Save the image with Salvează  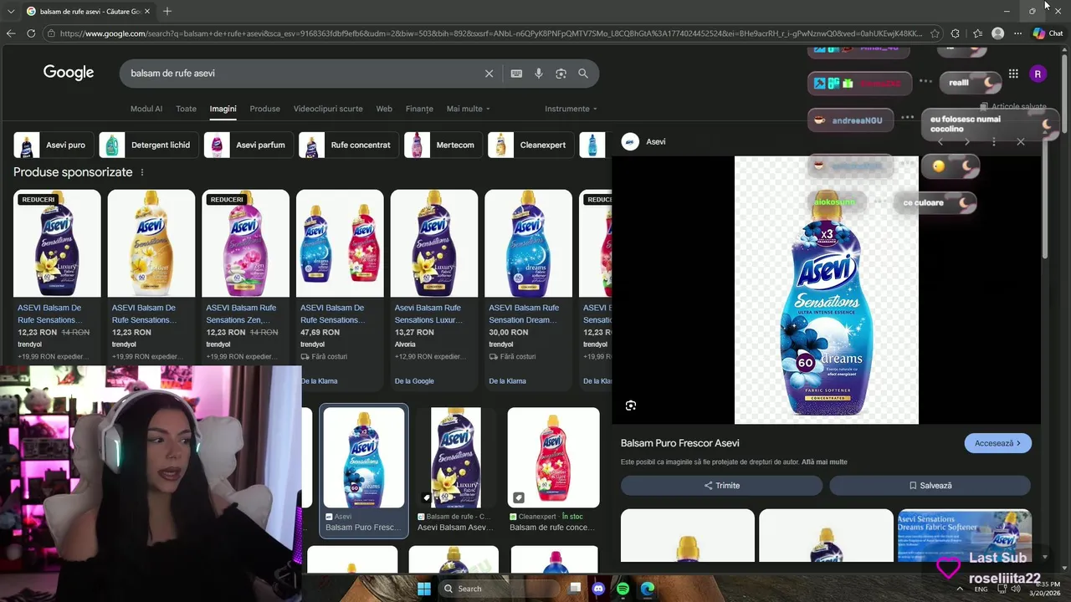coord(930,485)
